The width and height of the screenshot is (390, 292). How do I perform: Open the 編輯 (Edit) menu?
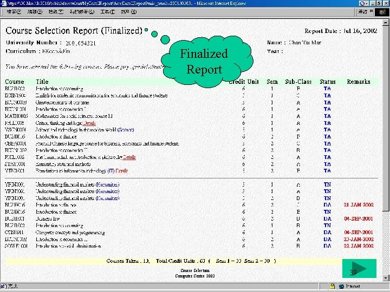click(x=35, y=12)
